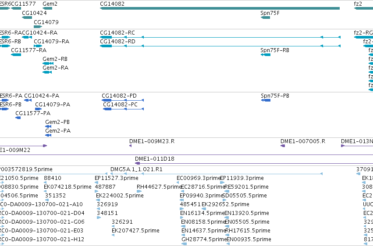
Task: Click the Spn75F gene glyph
Action: (265, 18)
